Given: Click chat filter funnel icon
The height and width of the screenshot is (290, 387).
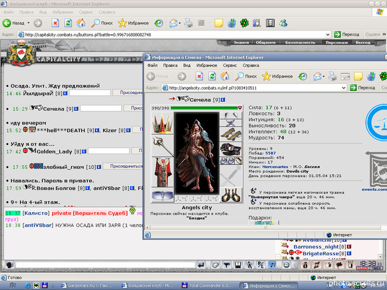Looking at the screenshot, I should pyautogui.click(x=226, y=265).
